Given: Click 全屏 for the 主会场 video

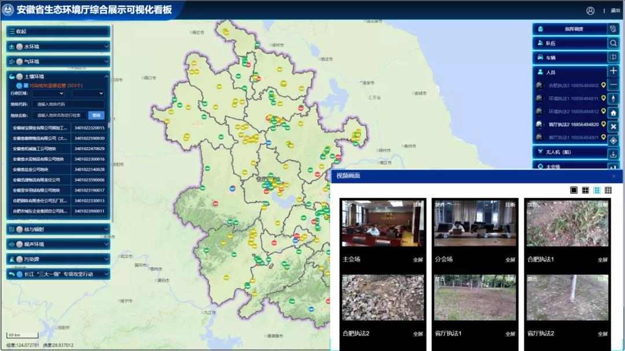Looking at the screenshot, I should coord(418,260).
